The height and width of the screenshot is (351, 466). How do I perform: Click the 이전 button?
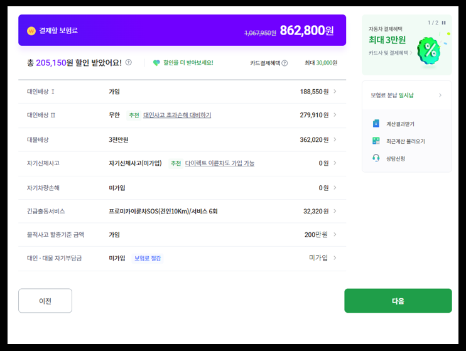coord(45,301)
